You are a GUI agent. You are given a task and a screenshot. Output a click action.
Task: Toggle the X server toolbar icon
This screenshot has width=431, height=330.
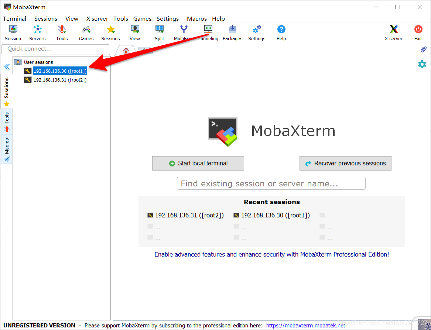[394, 33]
